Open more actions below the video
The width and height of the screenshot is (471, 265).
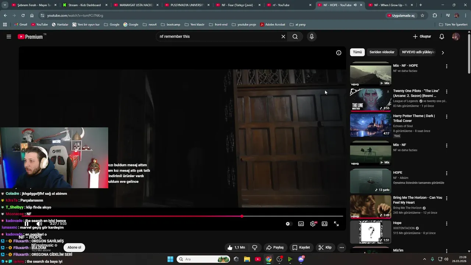[x=341, y=247]
